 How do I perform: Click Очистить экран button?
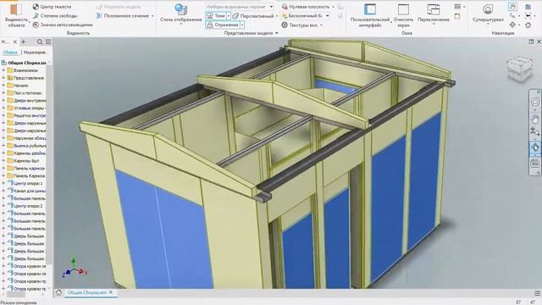point(403,15)
